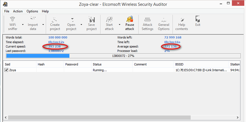Uncheck the Zoya network checkbox

(x=6, y=70)
